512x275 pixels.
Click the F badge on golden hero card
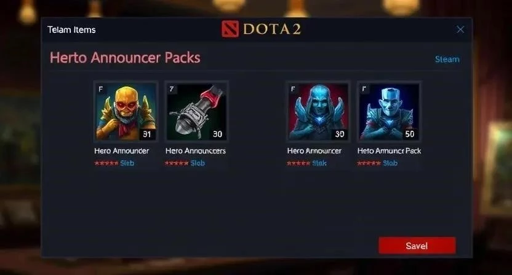pos(100,89)
